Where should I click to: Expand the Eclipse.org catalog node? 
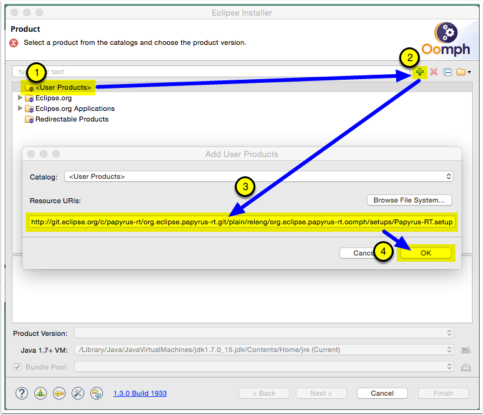click(20, 98)
